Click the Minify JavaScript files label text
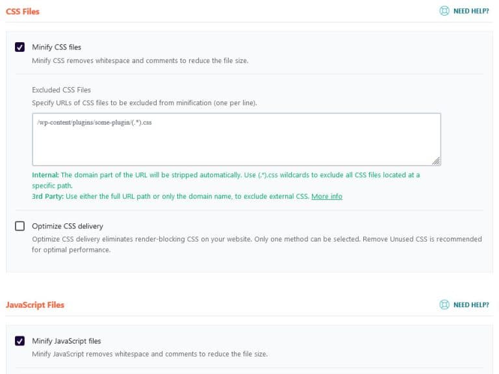The width and height of the screenshot is (499, 374). tap(66, 341)
